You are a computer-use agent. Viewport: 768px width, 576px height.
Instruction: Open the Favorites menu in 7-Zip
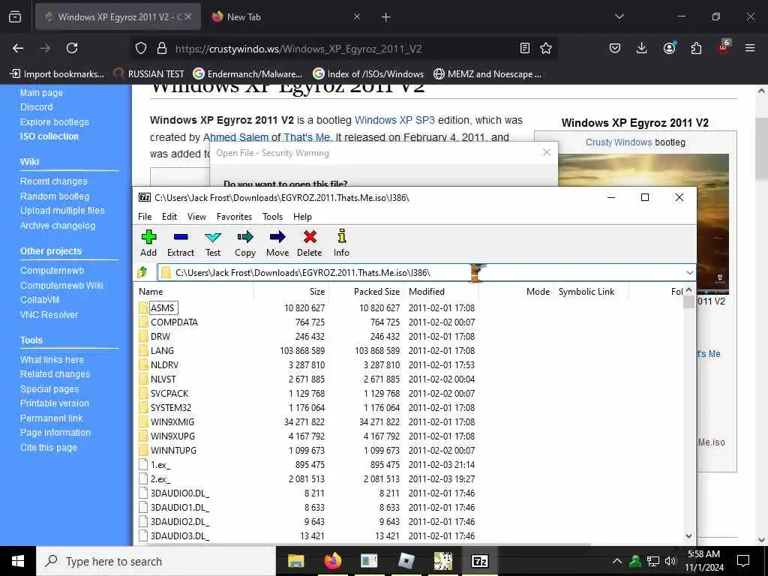coord(234,217)
